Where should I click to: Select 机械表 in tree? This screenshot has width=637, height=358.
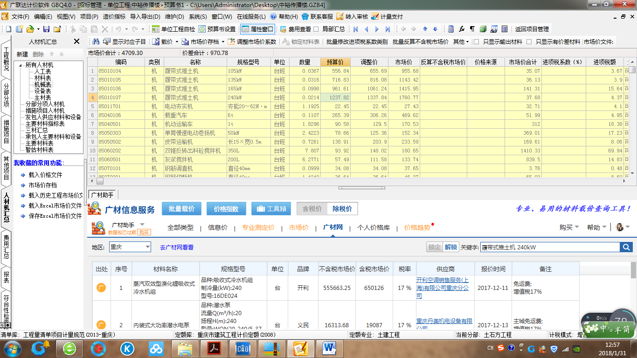tap(43, 84)
